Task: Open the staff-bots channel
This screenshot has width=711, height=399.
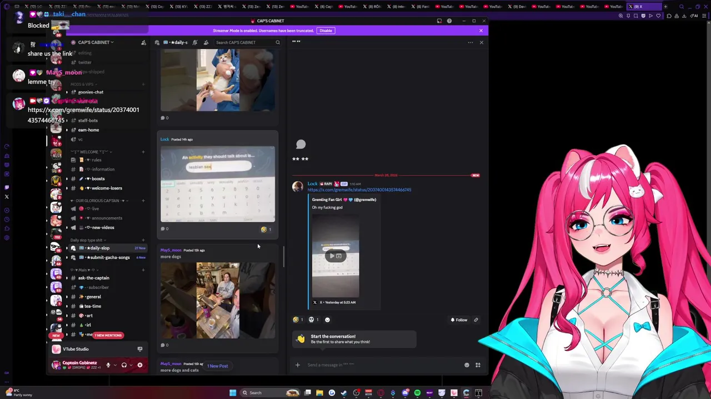Action: point(88,120)
